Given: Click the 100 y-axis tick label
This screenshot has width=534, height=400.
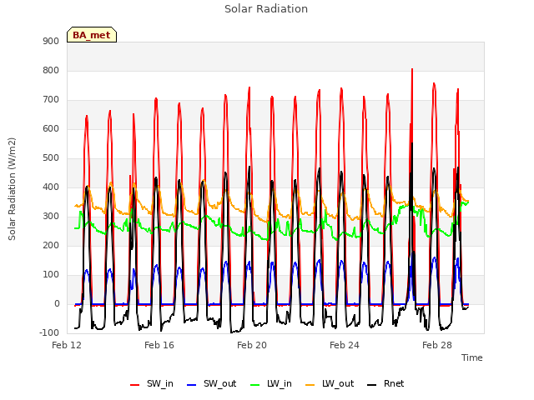Looking at the screenshot, I should tap(51, 274).
